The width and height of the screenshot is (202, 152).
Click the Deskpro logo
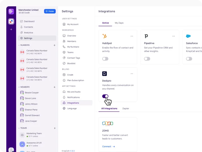coord(104,74)
